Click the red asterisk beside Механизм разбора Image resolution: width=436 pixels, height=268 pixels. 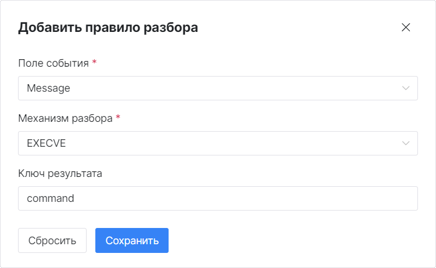pyautogui.click(x=118, y=118)
